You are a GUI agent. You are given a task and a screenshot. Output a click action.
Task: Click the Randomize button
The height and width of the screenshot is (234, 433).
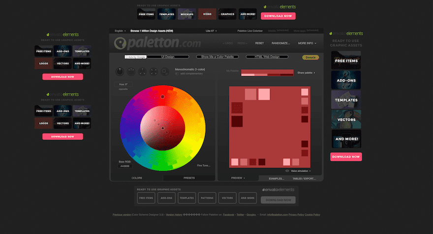pyautogui.click(x=281, y=43)
